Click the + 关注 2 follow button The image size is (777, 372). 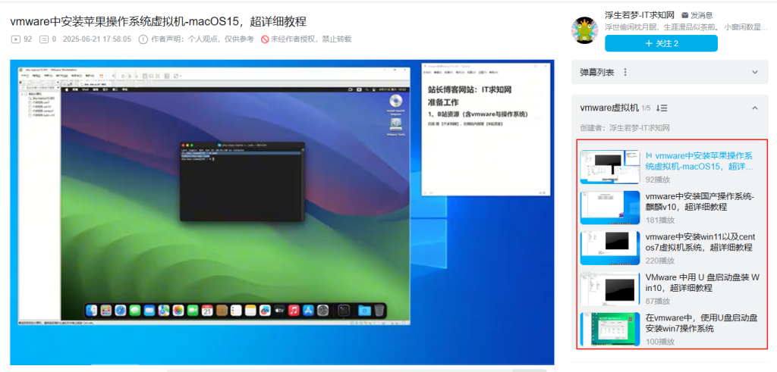661,43
